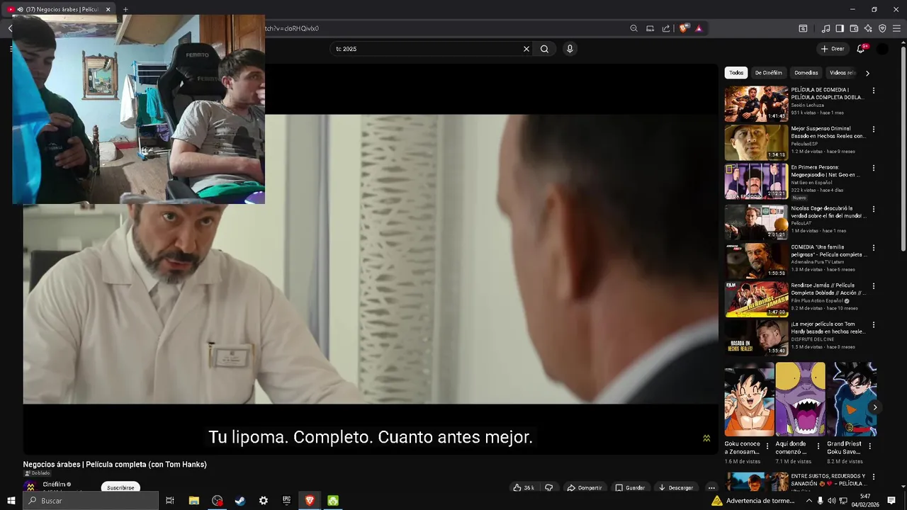Viewport: 907px width, 510px height.
Task: Open Windows Start menu
Action: point(11,501)
